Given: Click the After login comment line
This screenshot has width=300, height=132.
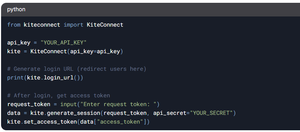Looking at the screenshot, I should click(58, 96).
